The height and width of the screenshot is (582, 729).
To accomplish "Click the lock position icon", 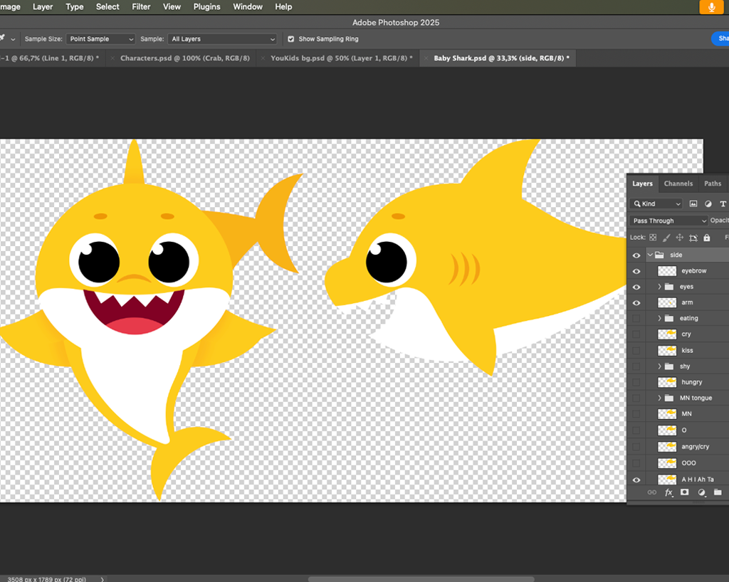I will [x=681, y=237].
